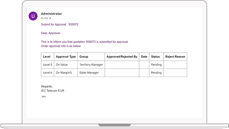Select 'Submit for Approval : S00072' subject line
The height and width of the screenshot is (129, 229).
(x=60, y=24)
